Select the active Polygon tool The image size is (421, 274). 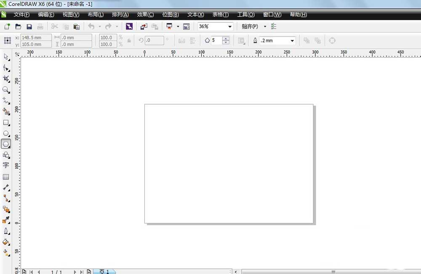pyautogui.click(x=6, y=144)
